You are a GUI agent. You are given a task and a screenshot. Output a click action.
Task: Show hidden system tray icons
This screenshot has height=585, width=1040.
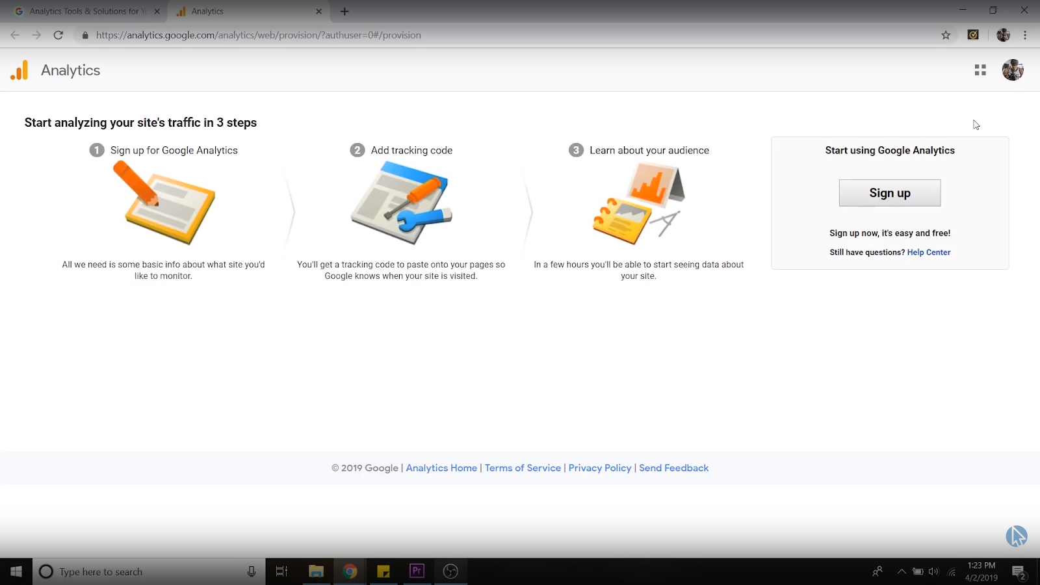click(x=902, y=571)
